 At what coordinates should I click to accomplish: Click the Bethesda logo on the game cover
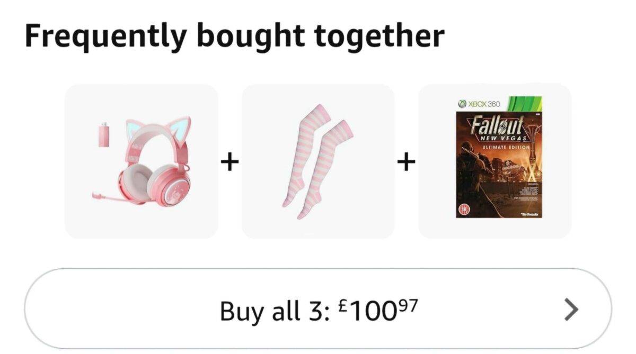tap(529, 213)
